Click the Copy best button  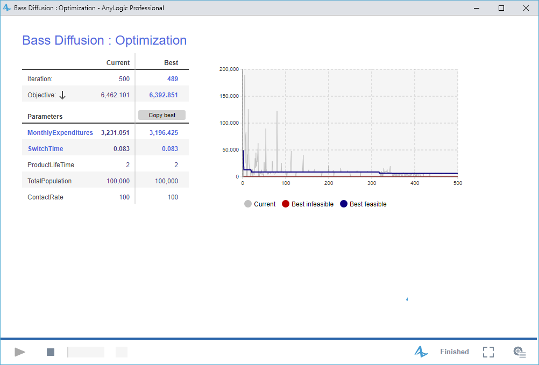(x=162, y=115)
